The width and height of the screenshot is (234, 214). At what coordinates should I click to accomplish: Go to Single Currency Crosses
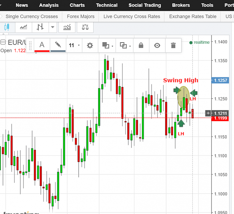(32, 16)
